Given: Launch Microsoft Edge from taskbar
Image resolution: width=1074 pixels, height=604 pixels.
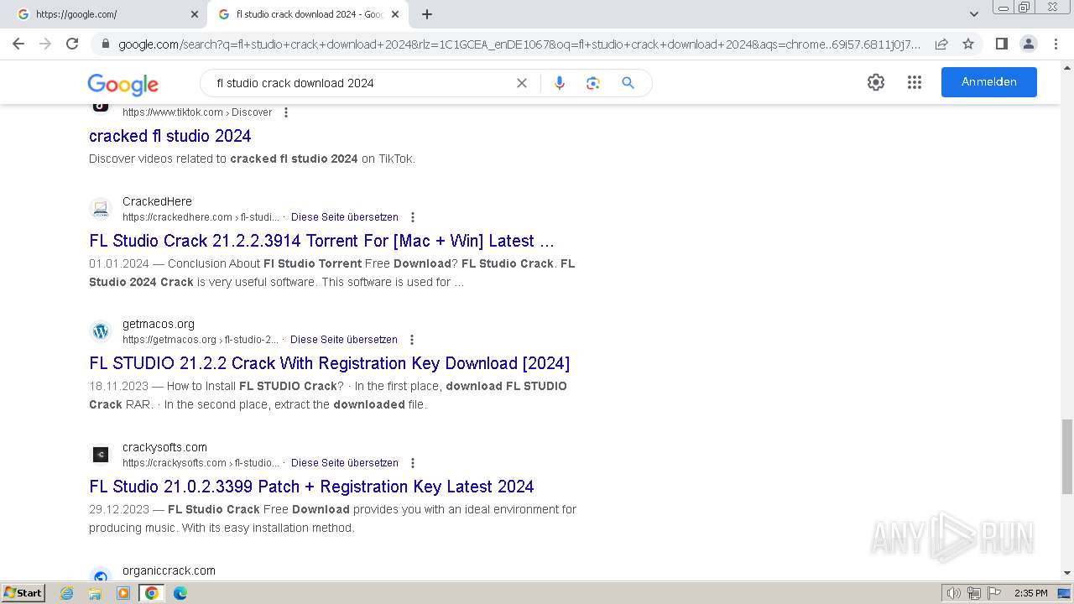Looking at the screenshot, I should [x=180, y=593].
